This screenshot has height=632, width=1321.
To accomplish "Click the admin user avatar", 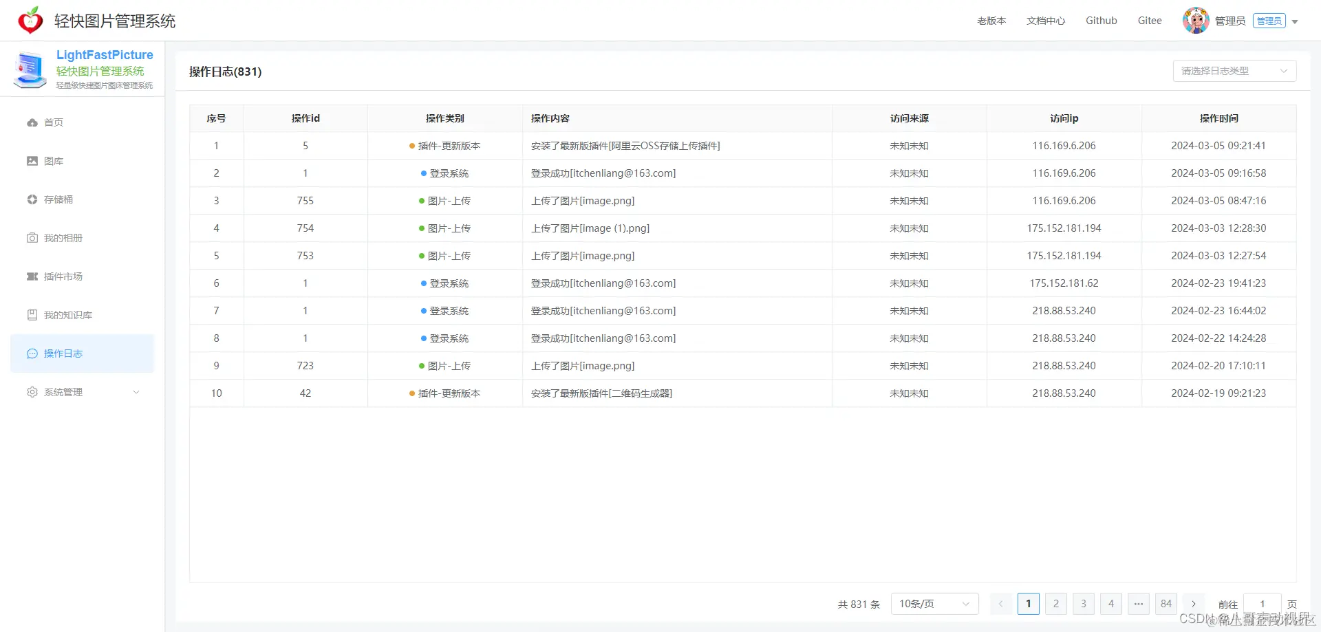I will (x=1196, y=21).
